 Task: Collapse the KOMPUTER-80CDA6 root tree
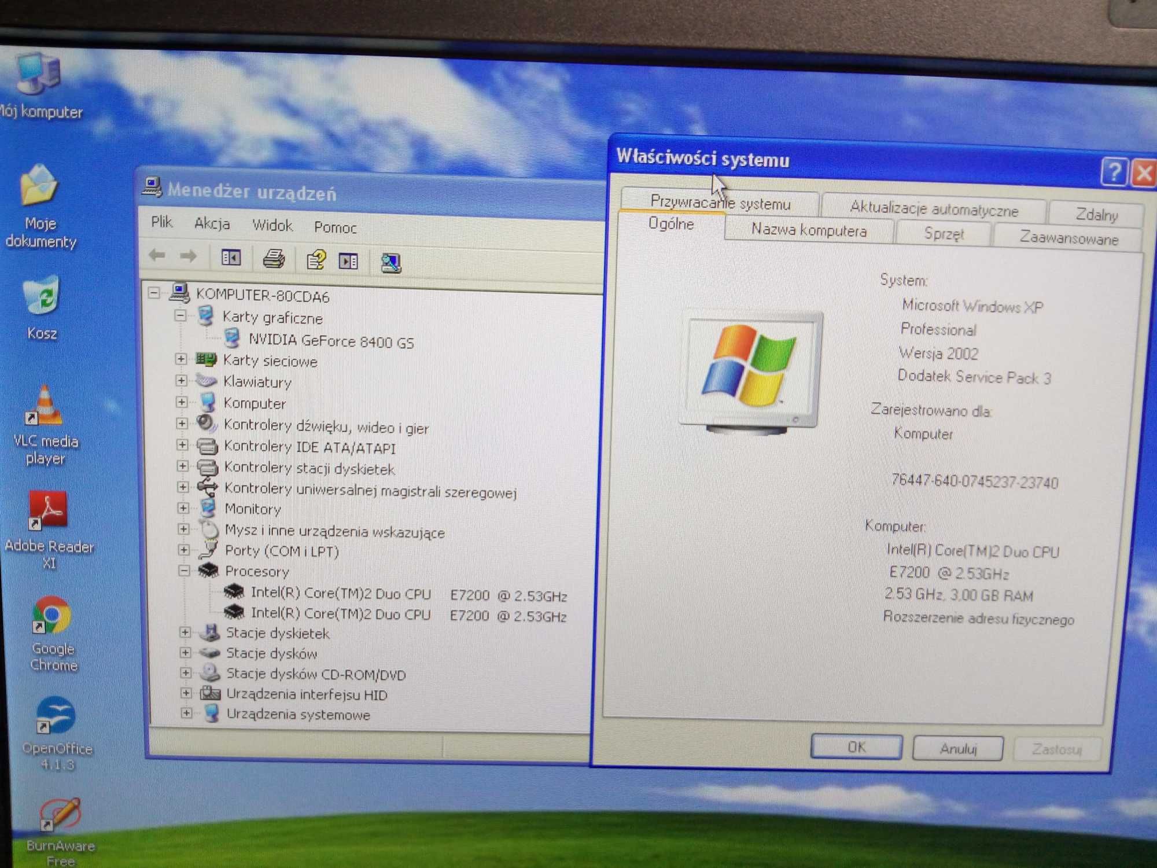coord(154,293)
